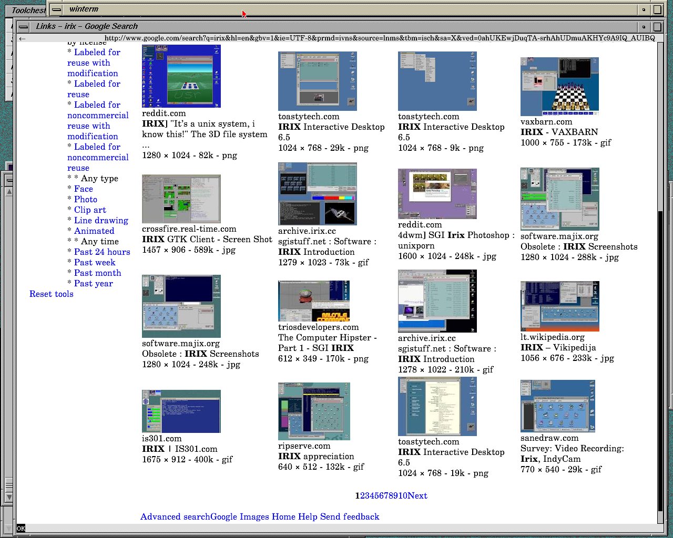Open the reddit.com 3D file system thumbnail
This screenshot has width=673, height=538.
[x=181, y=76]
